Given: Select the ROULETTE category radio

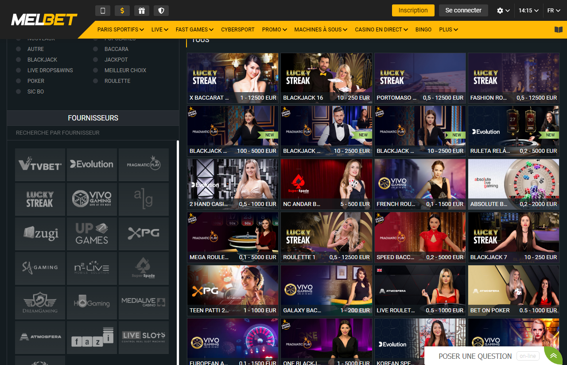Looking at the screenshot, I should [96, 81].
